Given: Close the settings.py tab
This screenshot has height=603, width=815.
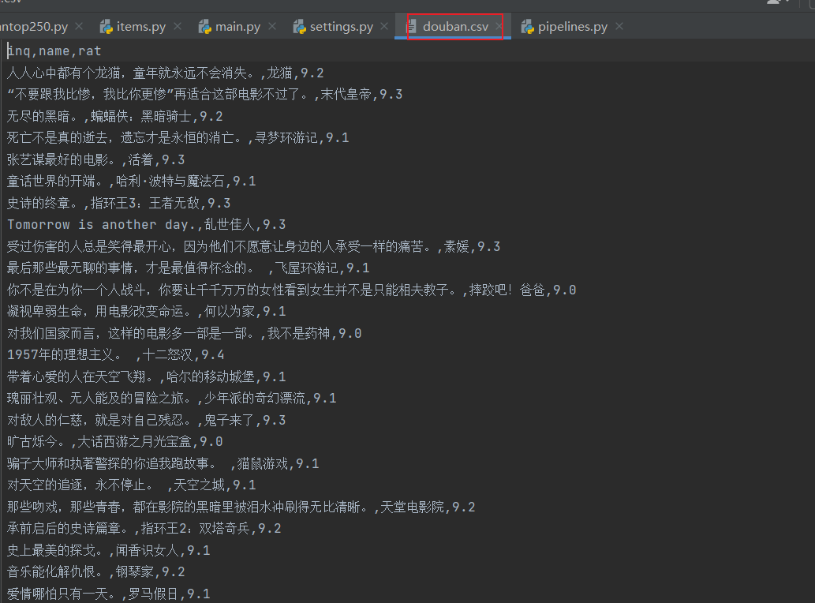Looking at the screenshot, I should point(384,26).
